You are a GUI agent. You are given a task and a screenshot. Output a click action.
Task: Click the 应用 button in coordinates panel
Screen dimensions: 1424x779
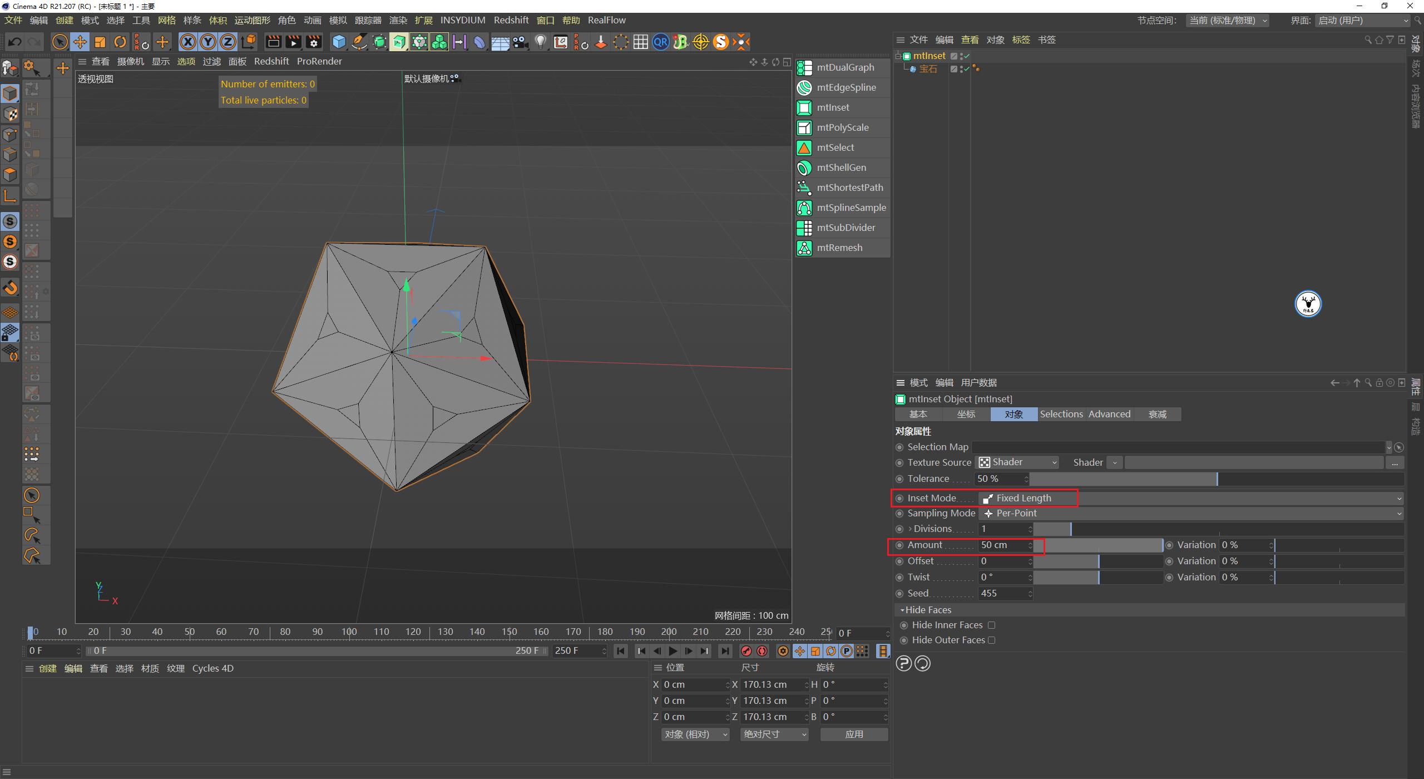click(x=854, y=734)
